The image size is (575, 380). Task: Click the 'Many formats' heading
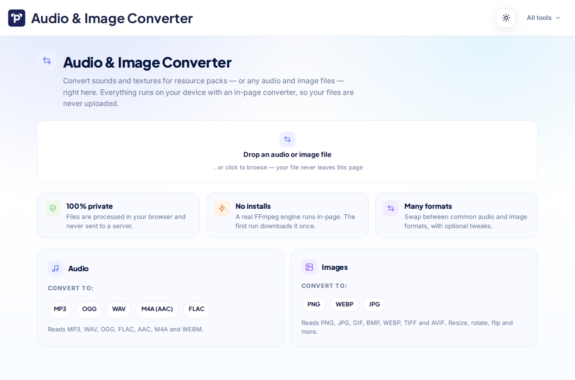point(428,206)
